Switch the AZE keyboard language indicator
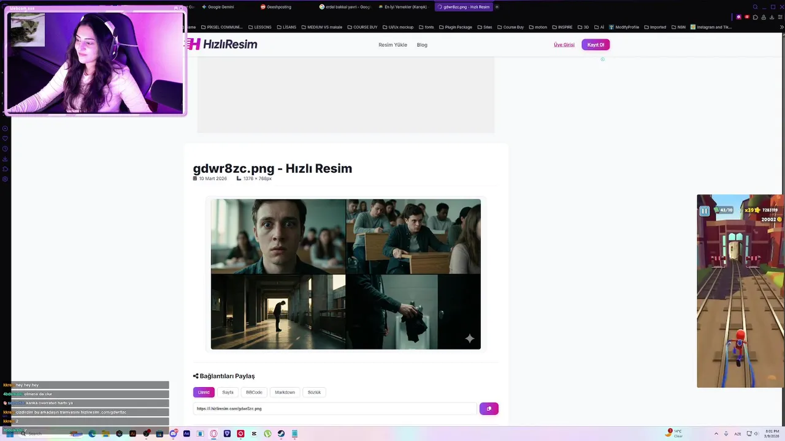The width and height of the screenshot is (785, 441). coord(737,434)
